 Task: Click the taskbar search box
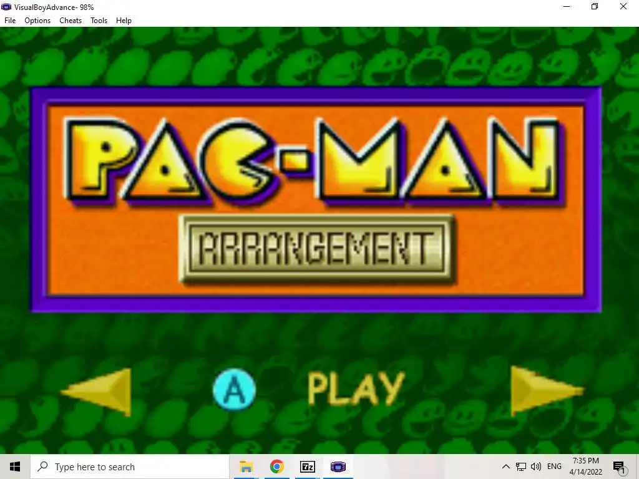pos(130,467)
